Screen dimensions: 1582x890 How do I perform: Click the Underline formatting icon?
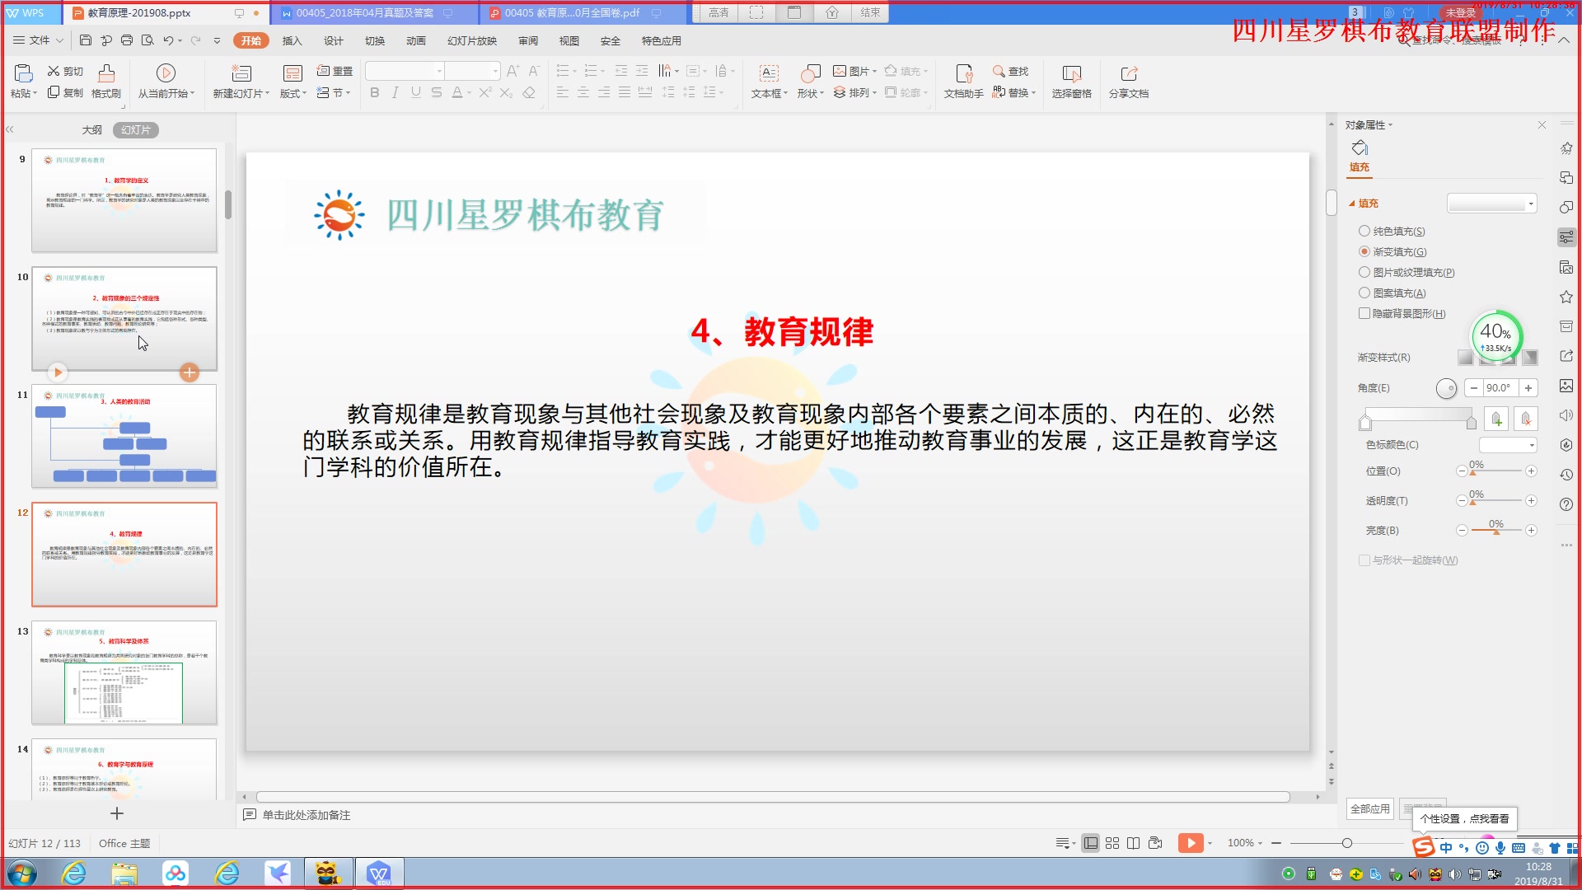click(x=416, y=93)
